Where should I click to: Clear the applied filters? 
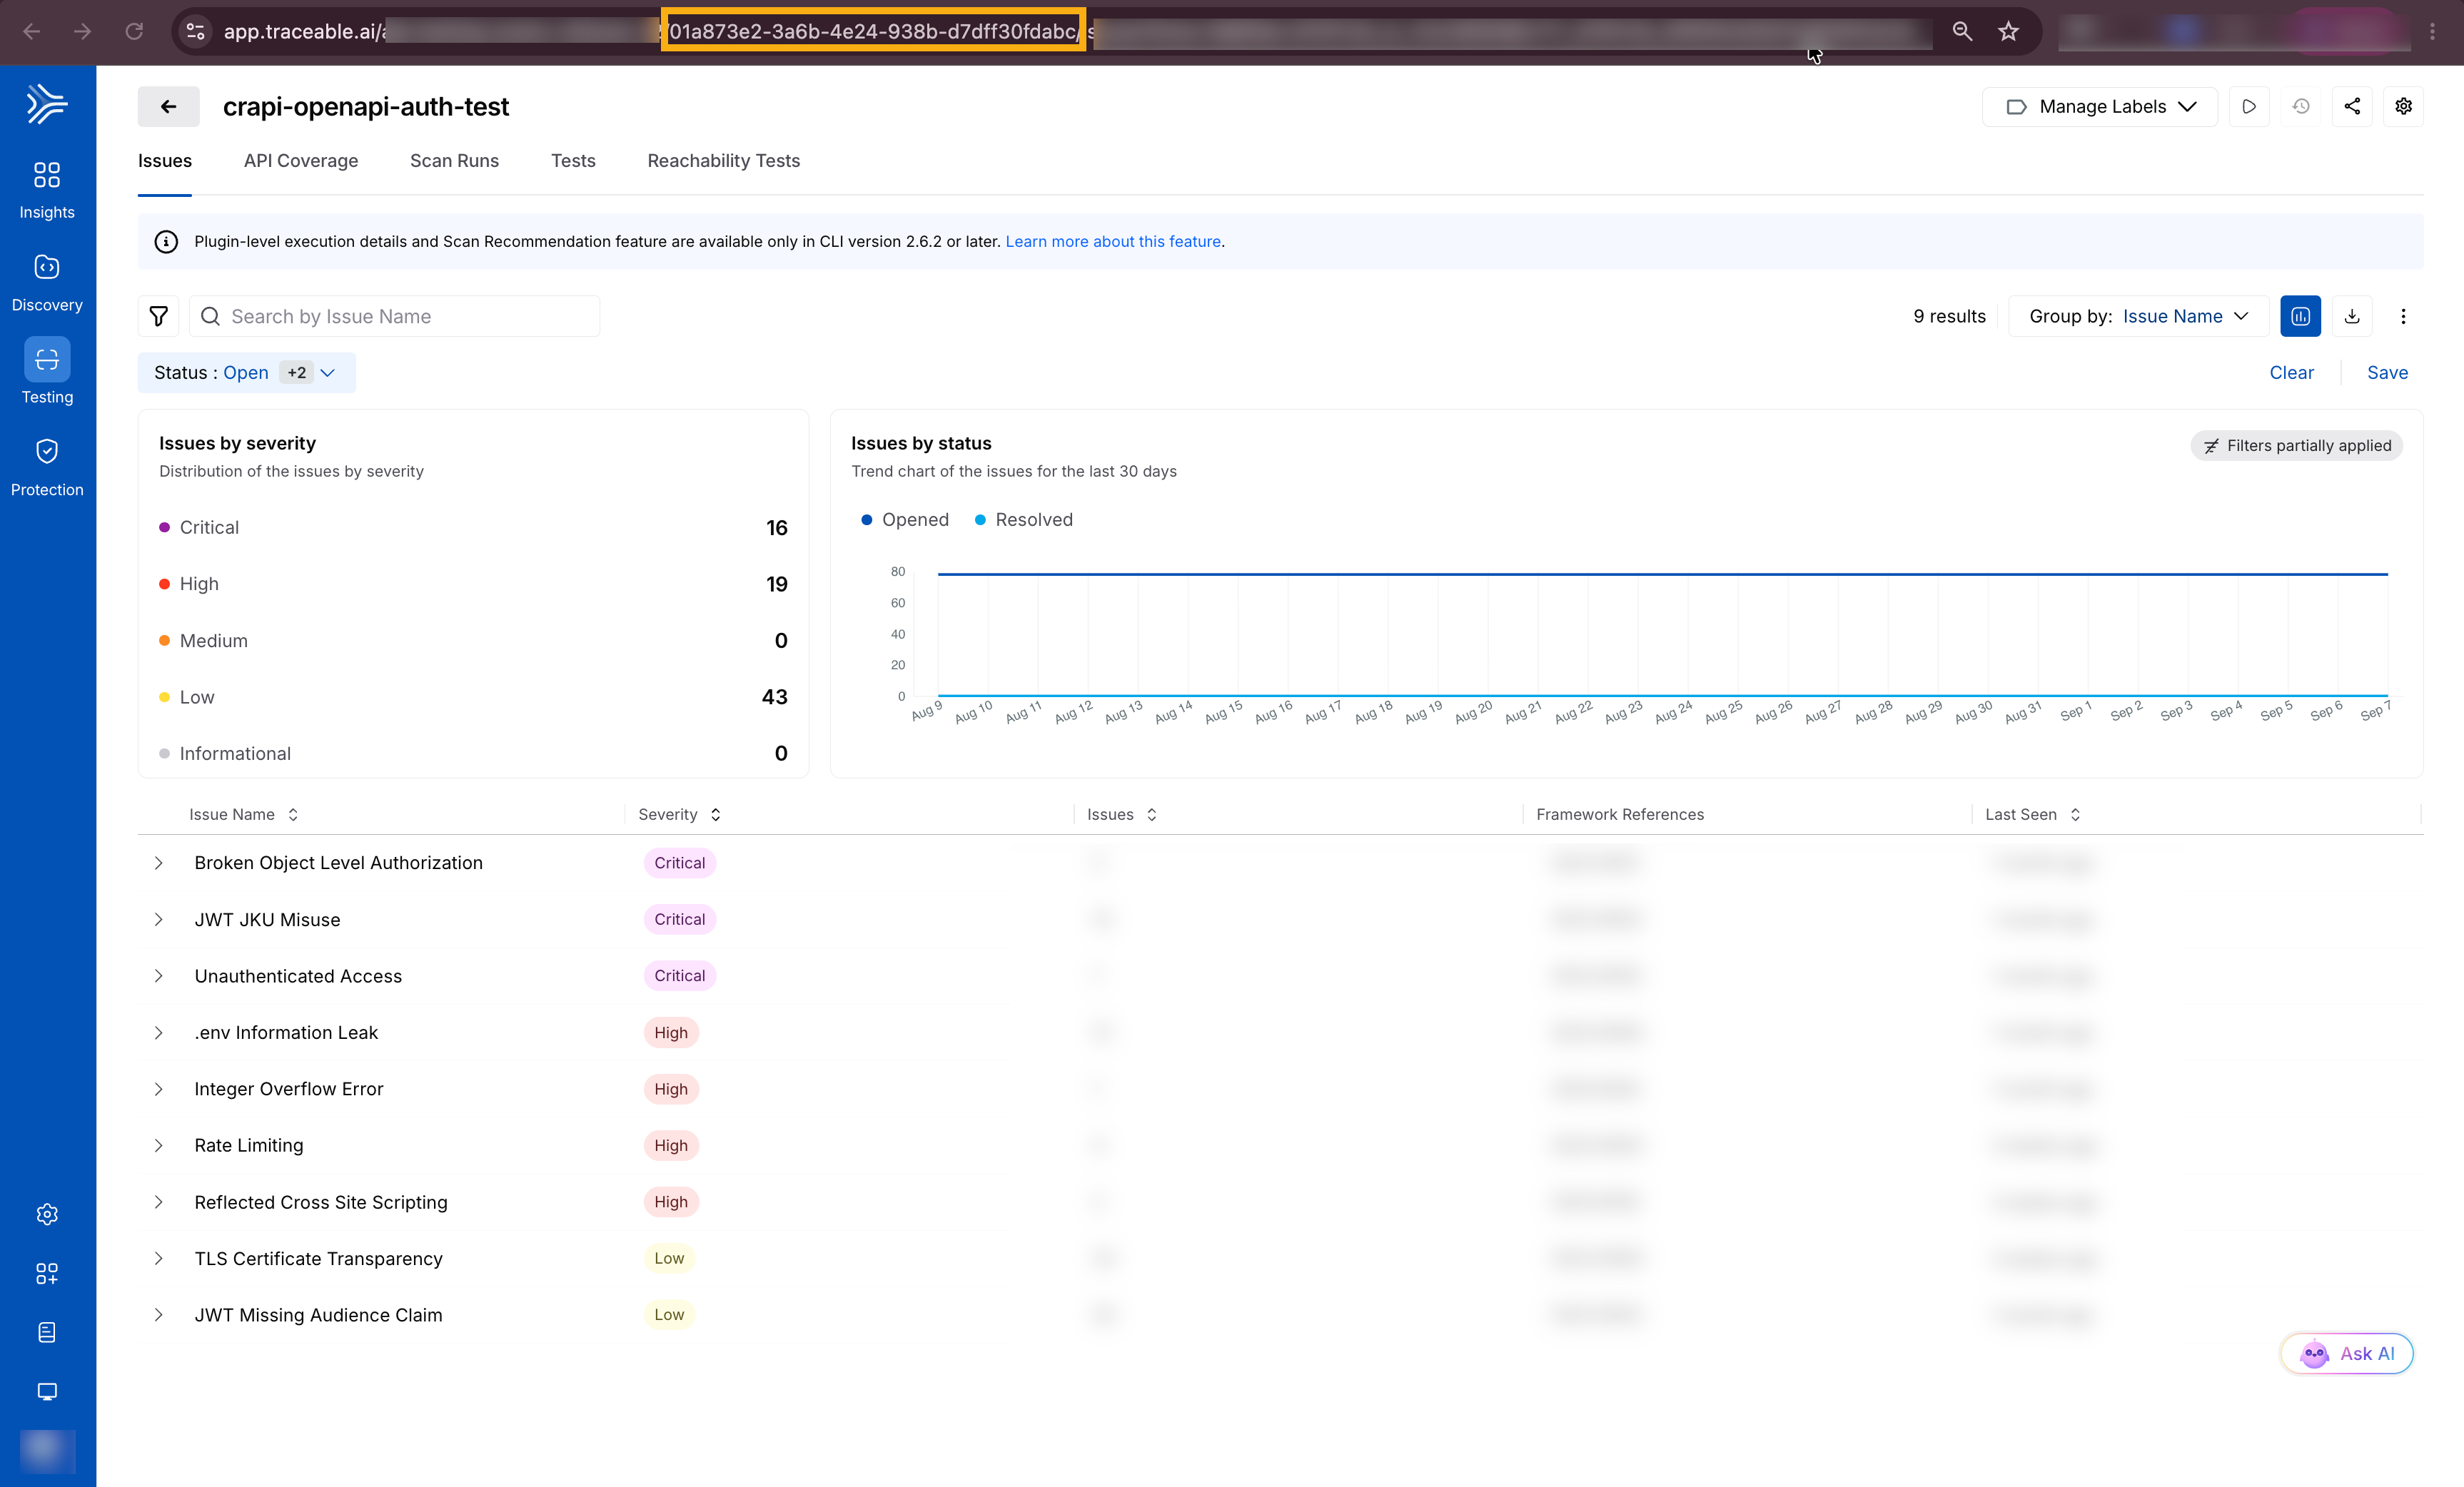pyautogui.click(x=2291, y=372)
